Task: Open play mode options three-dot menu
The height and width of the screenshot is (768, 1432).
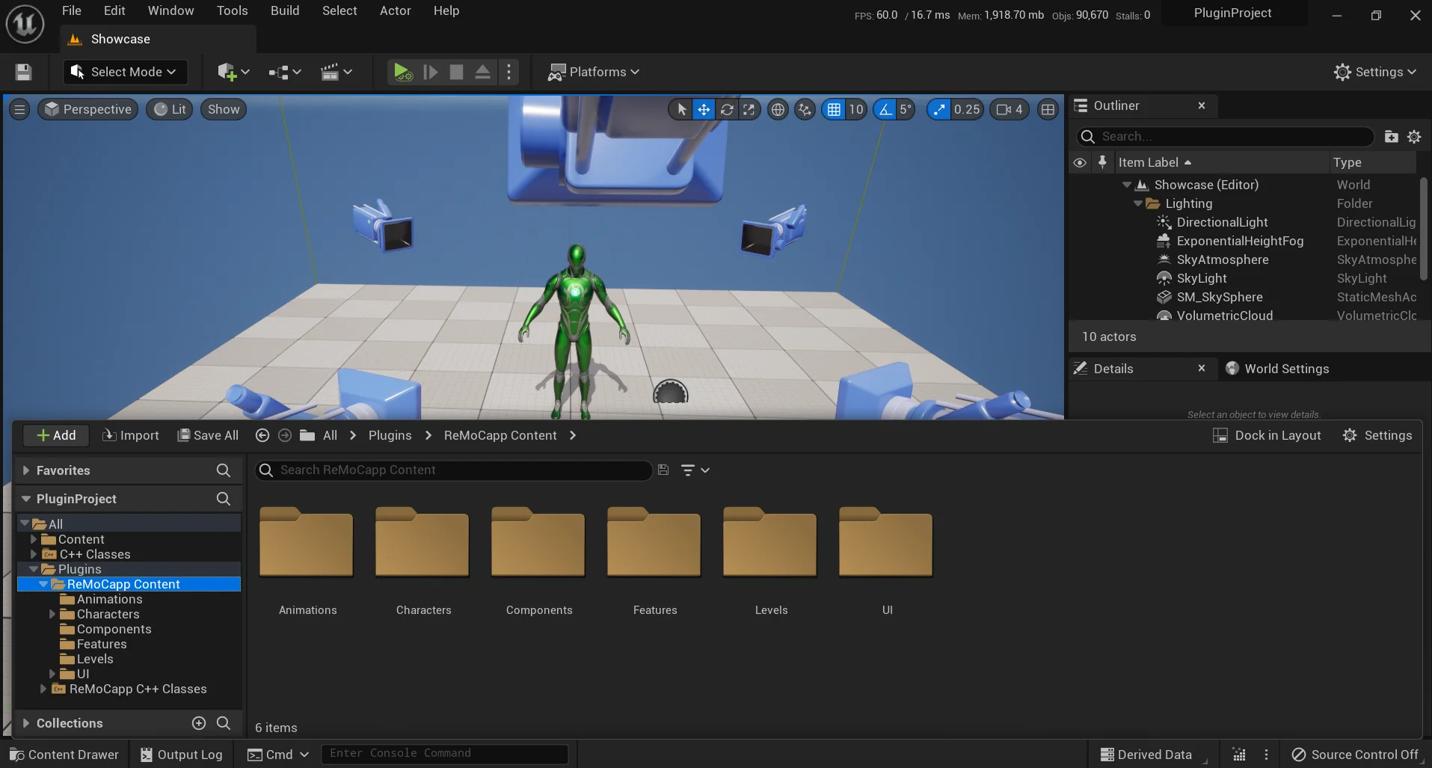Action: [509, 72]
